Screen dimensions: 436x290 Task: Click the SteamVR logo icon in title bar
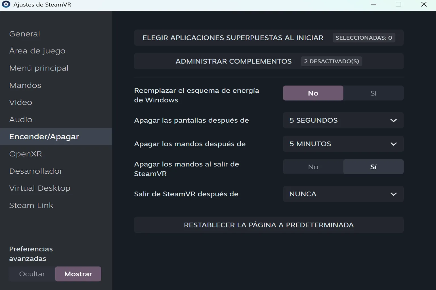pos(6,5)
